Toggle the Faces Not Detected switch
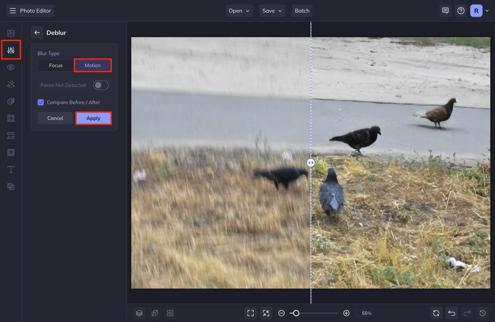Screen dimensions: 495x322 coord(101,85)
